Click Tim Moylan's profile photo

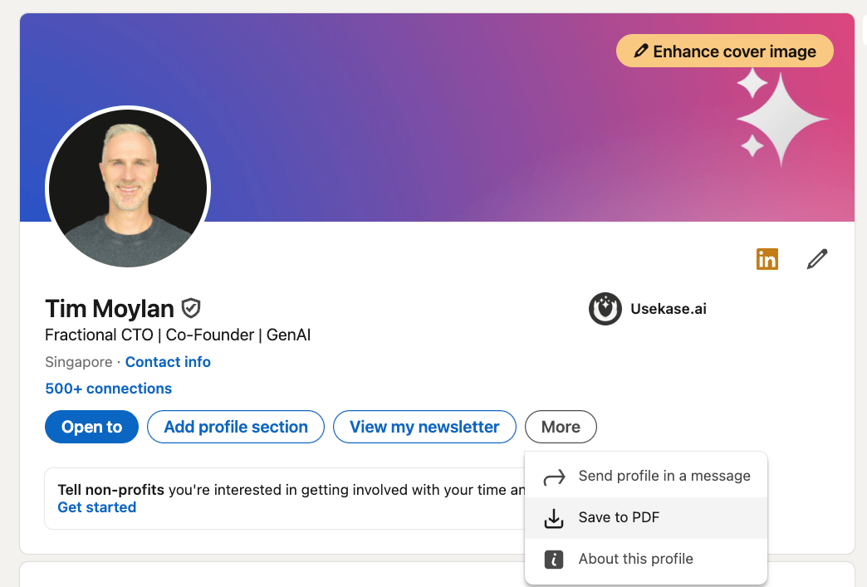128,188
